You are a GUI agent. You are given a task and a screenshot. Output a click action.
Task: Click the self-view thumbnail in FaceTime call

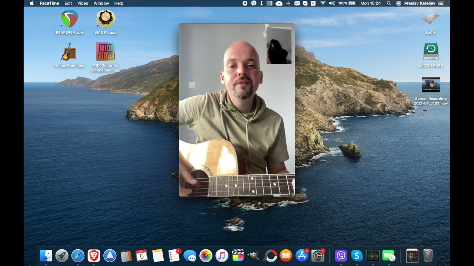click(279, 45)
